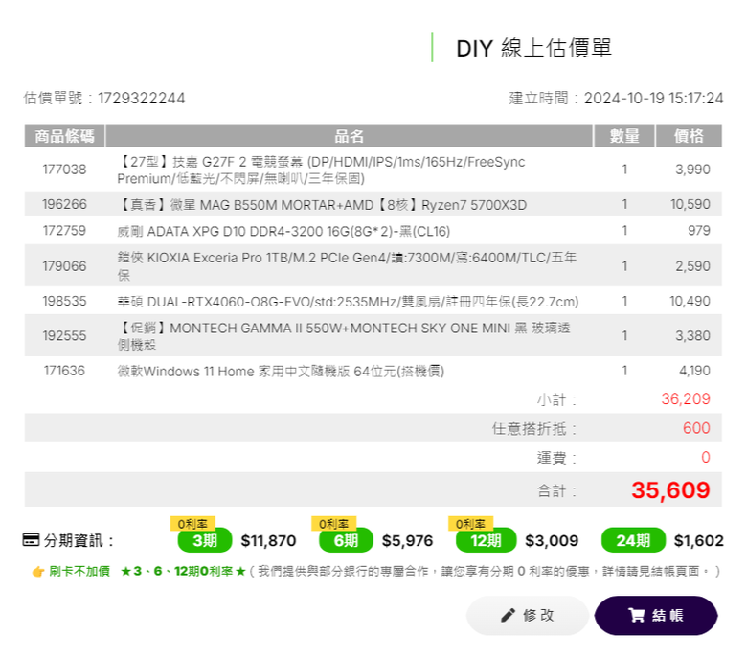This screenshot has width=747, height=658.
Task: Click the 0利率 tag above 12期
Action: pos(470,524)
